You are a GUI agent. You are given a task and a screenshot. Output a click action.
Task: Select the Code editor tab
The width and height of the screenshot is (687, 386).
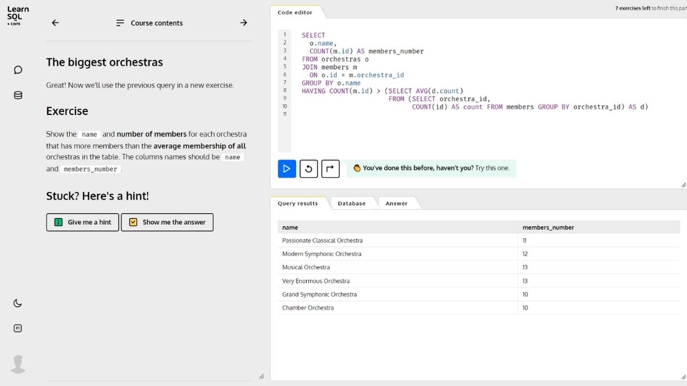(x=295, y=12)
